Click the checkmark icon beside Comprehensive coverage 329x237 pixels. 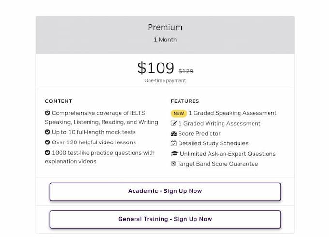(x=47, y=113)
